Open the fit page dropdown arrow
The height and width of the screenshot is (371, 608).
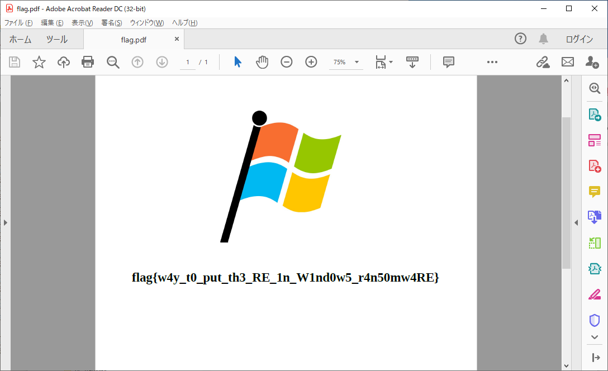coord(391,62)
